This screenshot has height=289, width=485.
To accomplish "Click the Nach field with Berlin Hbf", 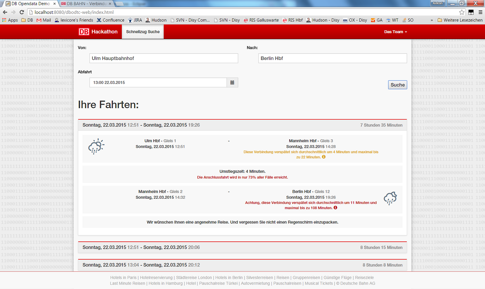I will tap(333, 58).
